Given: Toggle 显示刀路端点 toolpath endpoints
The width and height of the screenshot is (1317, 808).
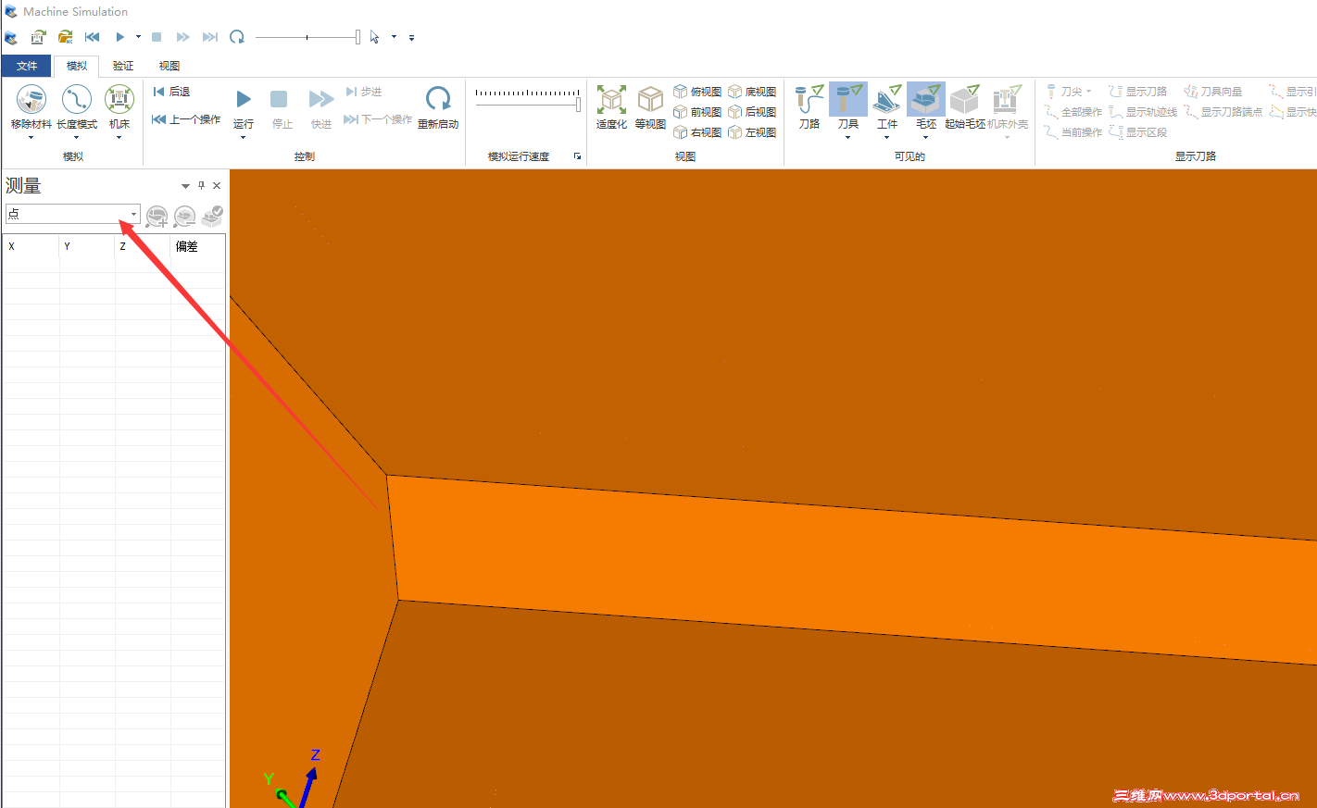Looking at the screenshot, I should pos(1223,112).
